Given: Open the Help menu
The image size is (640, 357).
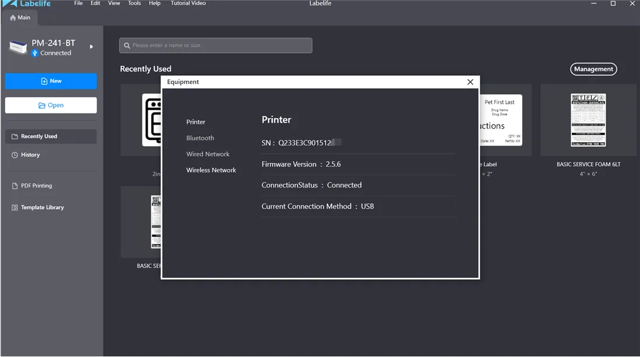Looking at the screenshot, I should tap(154, 3).
